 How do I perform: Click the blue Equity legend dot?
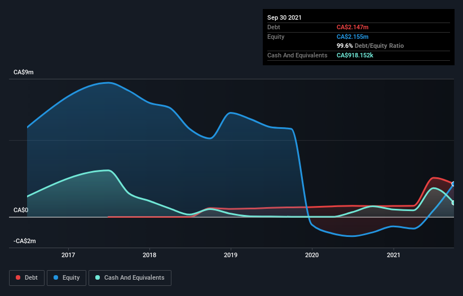56,277
